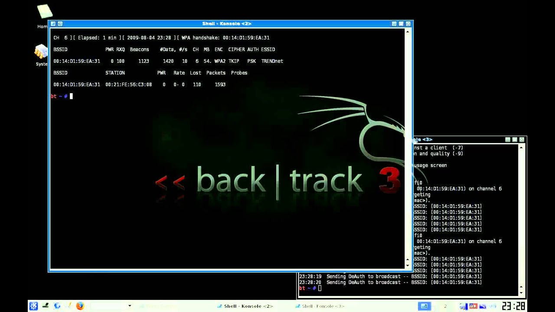Select desktop 1 in the pager
This screenshot has width=555, height=312.
click(x=424, y=306)
